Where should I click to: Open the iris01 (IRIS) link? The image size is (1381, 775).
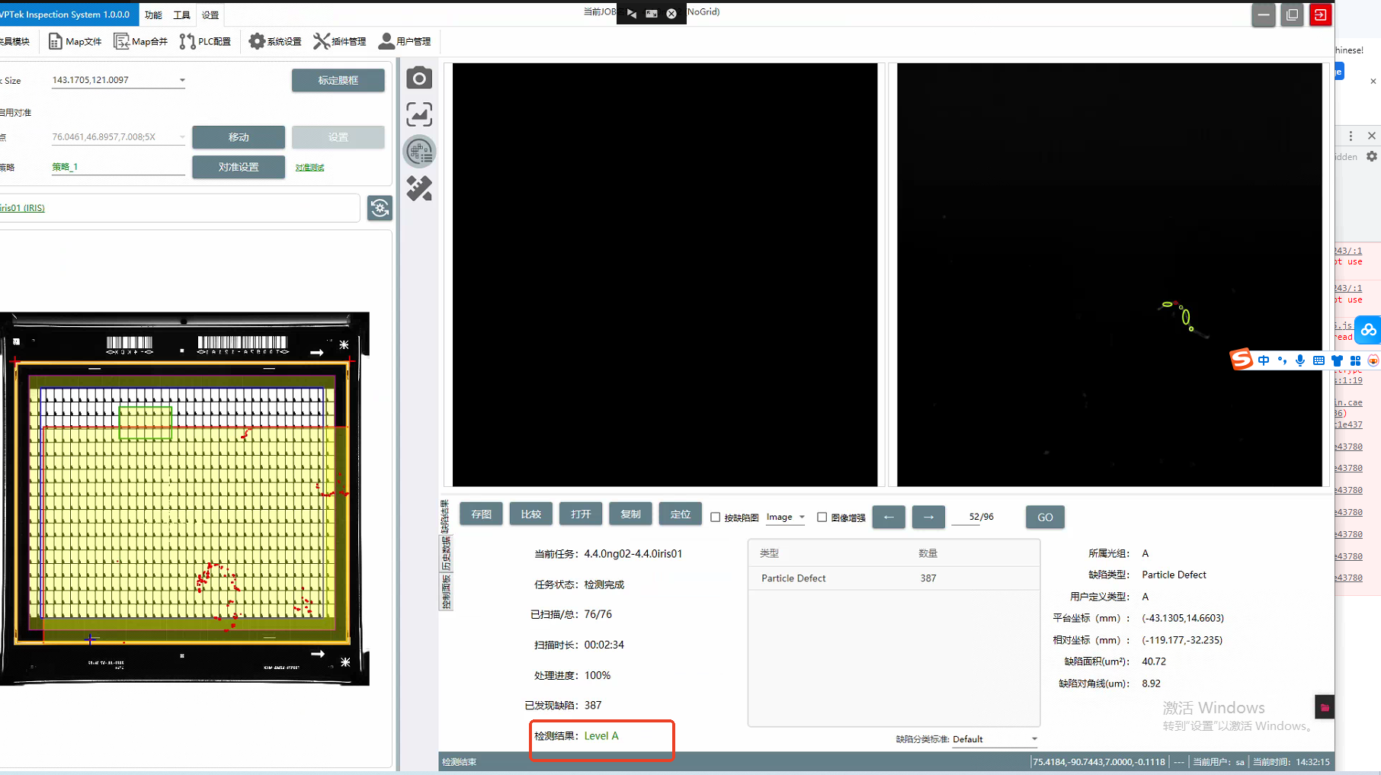(22, 208)
